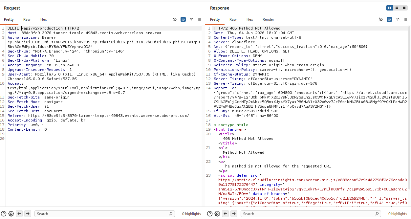
Task: Toggle hide non-printable characters in Response panel
Action: tap(381, 19)
